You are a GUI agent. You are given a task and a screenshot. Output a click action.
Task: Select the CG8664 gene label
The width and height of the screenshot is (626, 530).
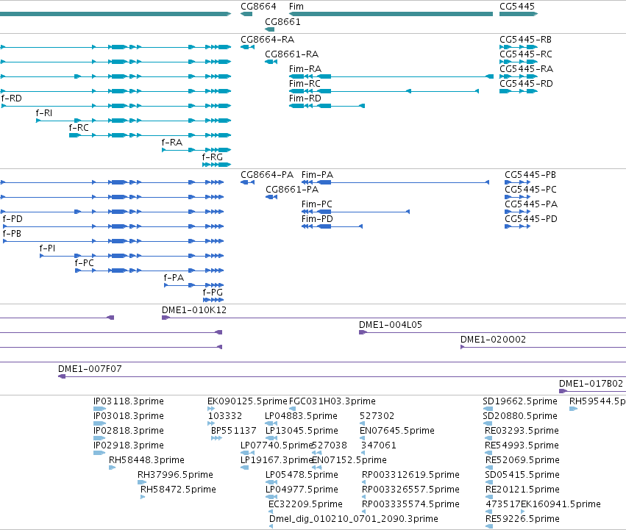[258, 7]
